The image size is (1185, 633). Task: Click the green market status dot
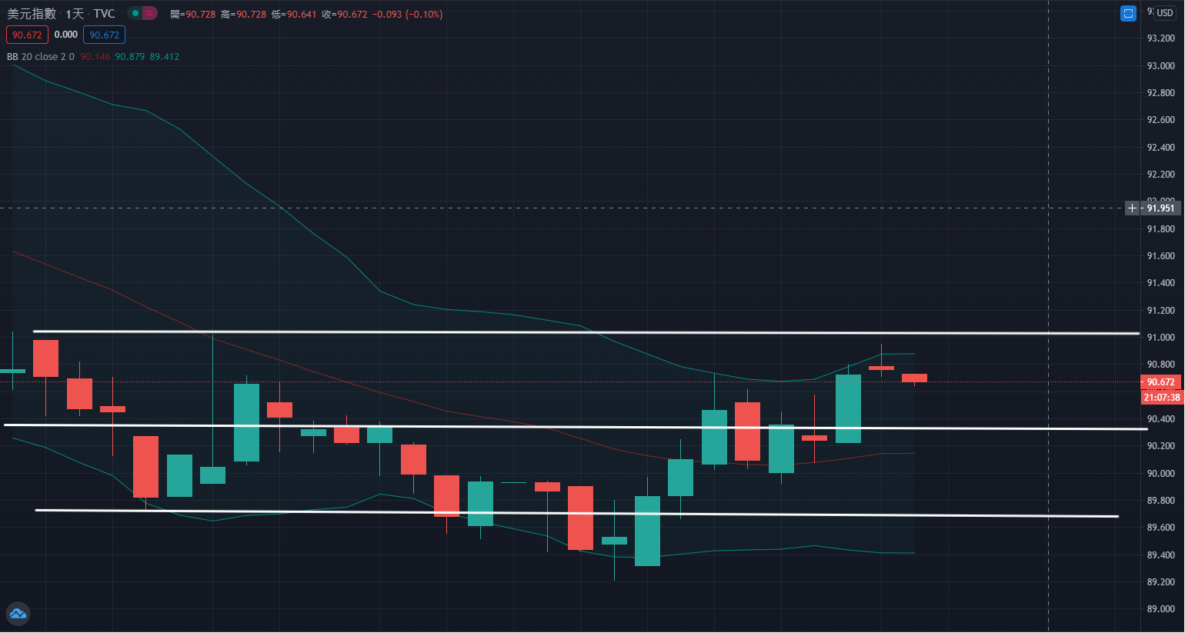click(135, 13)
